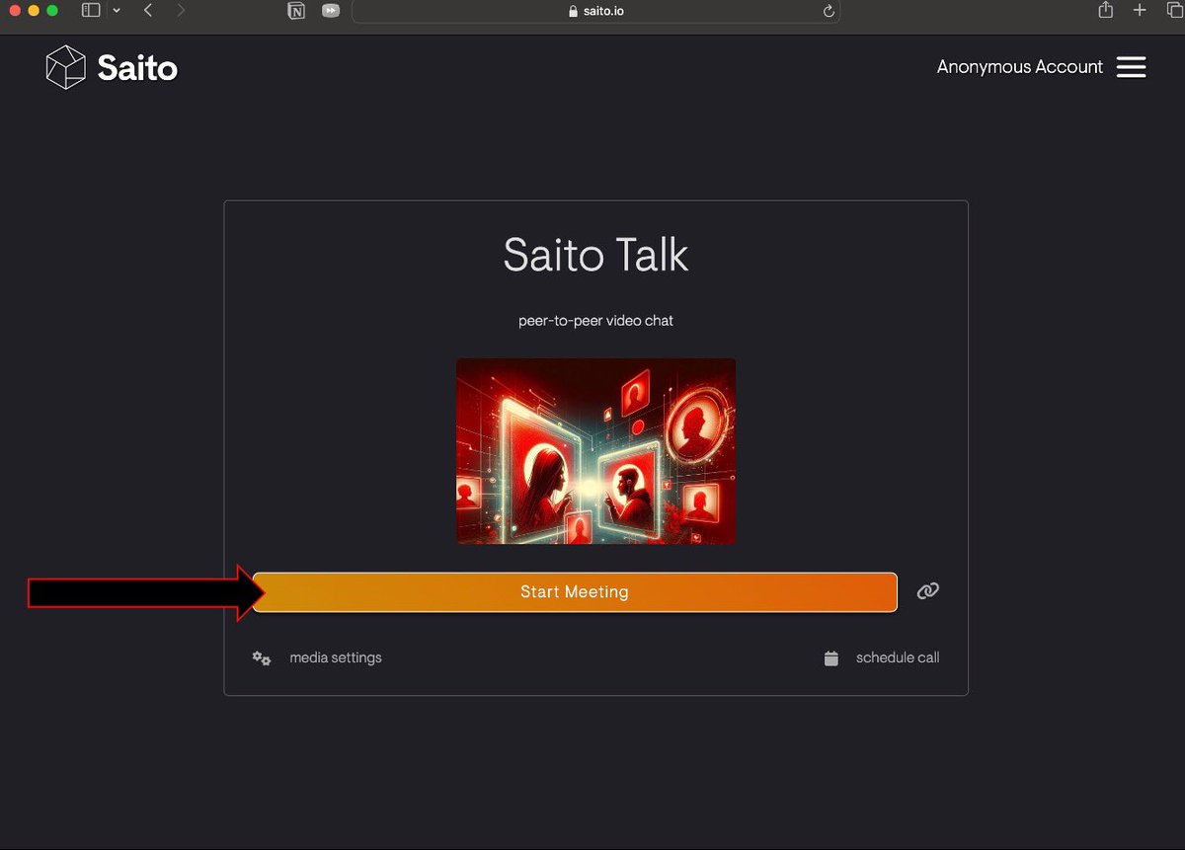Image resolution: width=1185 pixels, height=850 pixels.
Task: Toggle the Safari sidebar panel
Action: tap(89, 11)
